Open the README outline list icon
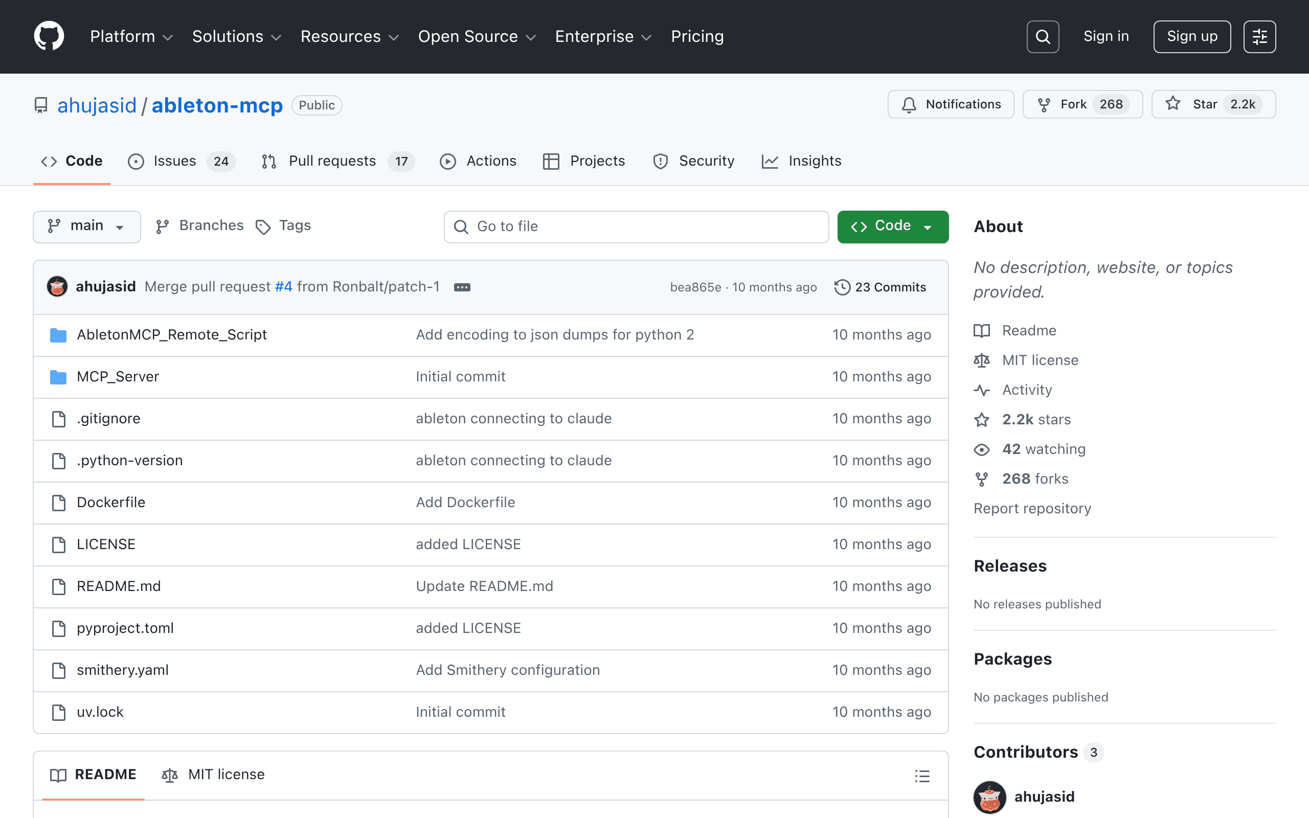Screen dimensions: 1309x818 922,776
